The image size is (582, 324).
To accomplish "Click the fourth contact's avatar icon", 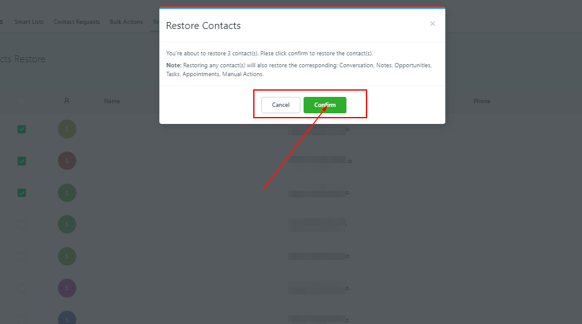I will [x=67, y=224].
